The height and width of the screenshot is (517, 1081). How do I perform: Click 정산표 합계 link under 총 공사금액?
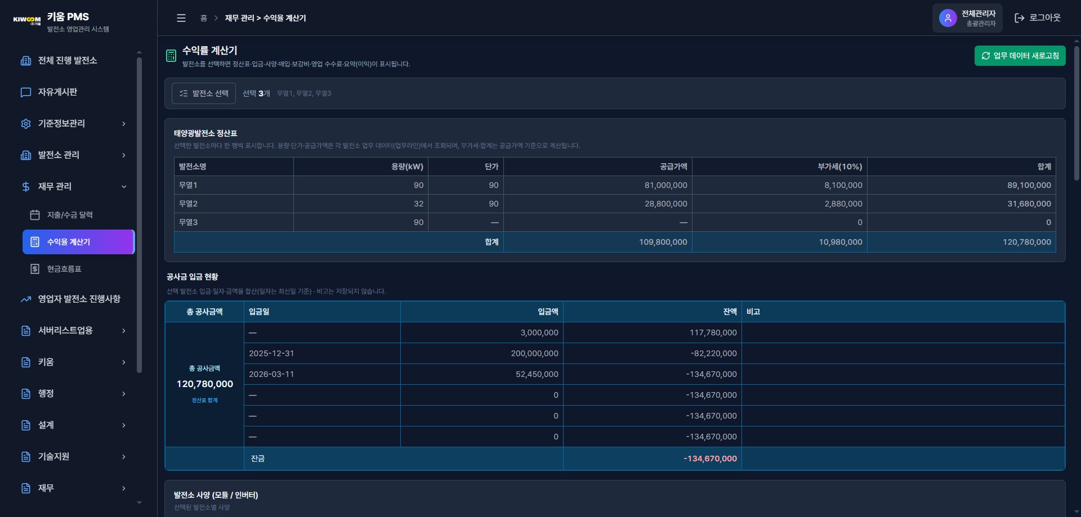coord(204,401)
